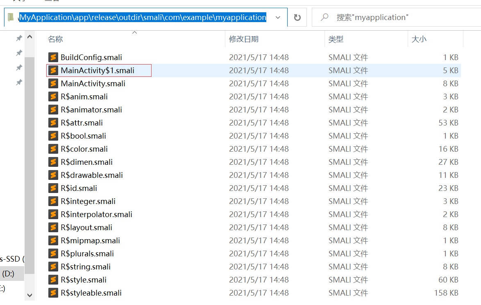Image resolution: width=481 pixels, height=305 pixels.
Task: Click the folder icon in address bar
Action: click(11, 17)
